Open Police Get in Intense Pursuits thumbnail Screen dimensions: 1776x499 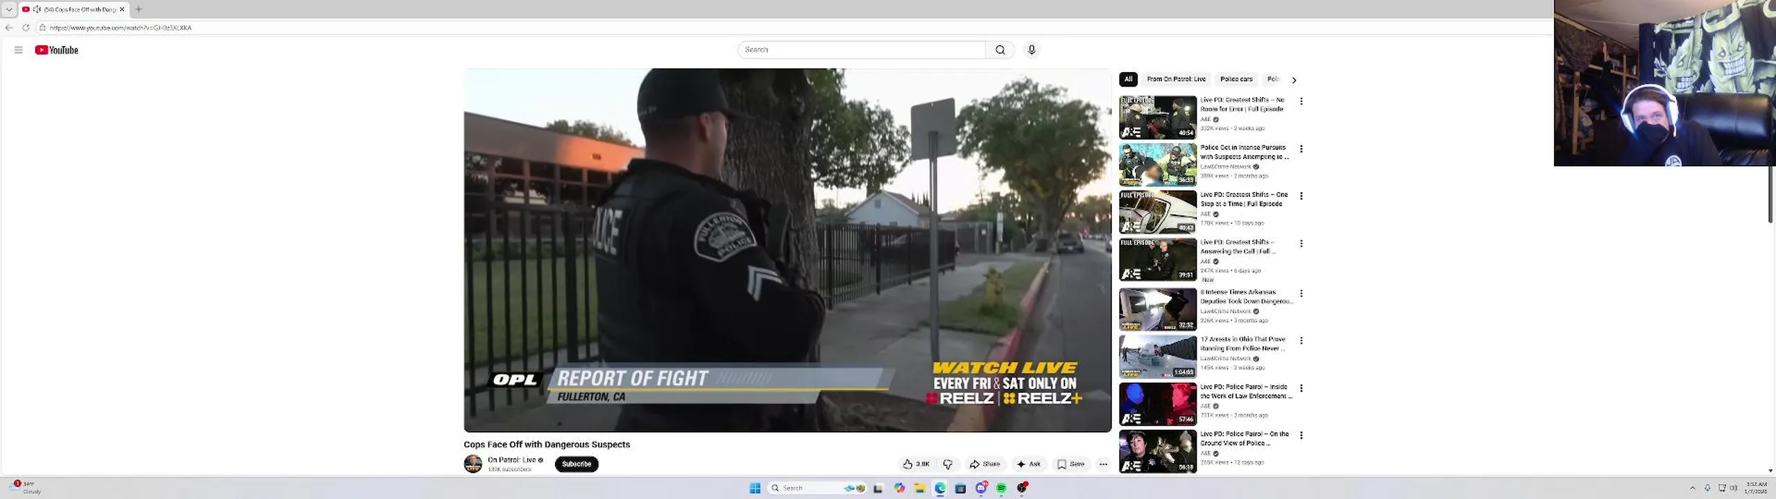coord(1158,165)
